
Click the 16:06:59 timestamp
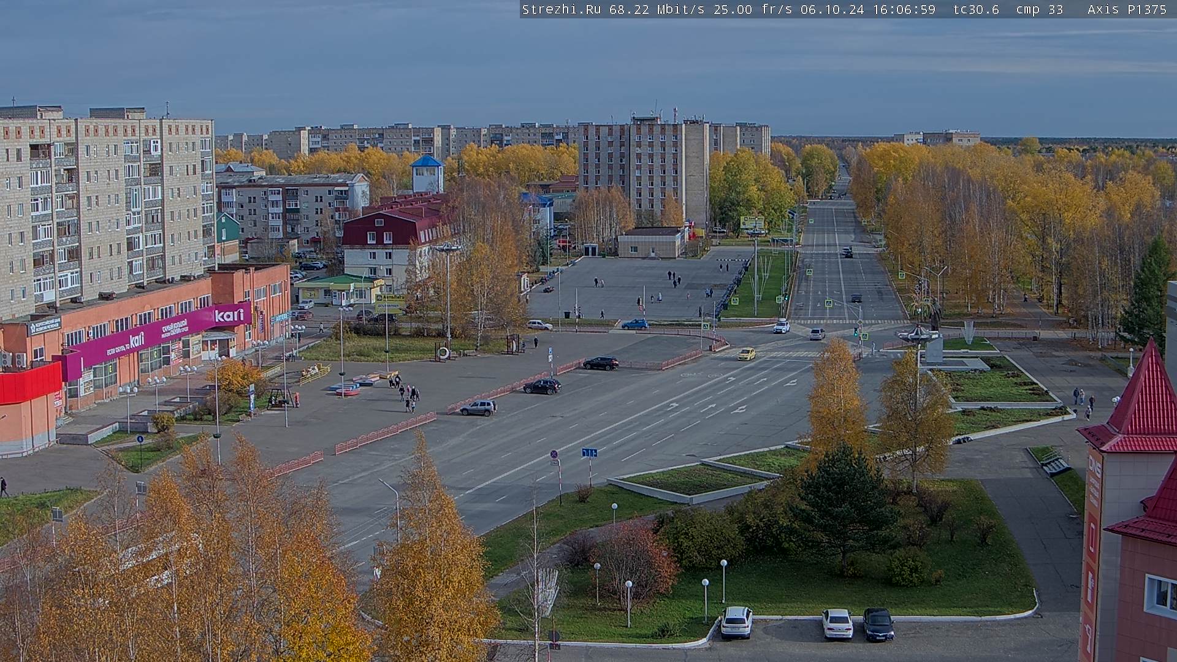click(x=904, y=9)
